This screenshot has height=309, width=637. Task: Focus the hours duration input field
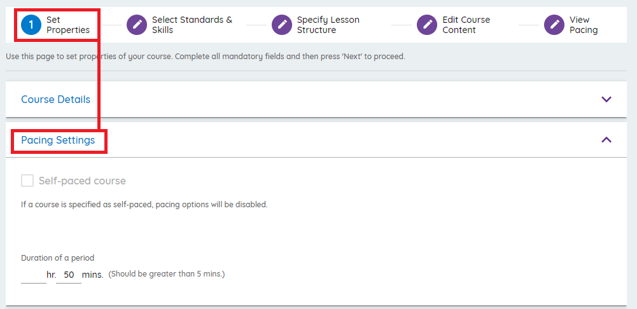pyautogui.click(x=33, y=275)
